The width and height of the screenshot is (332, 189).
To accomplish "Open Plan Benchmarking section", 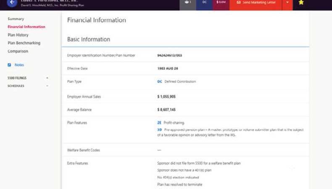I will pyautogui.click(x=24, y=43).
